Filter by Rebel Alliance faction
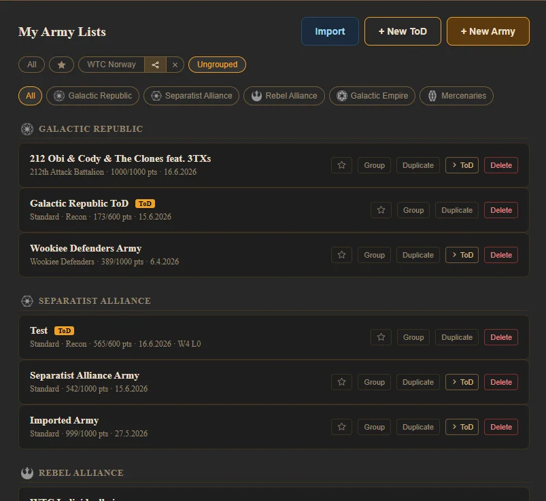This screenshot has height=501, width=546. tap(284, 96)
